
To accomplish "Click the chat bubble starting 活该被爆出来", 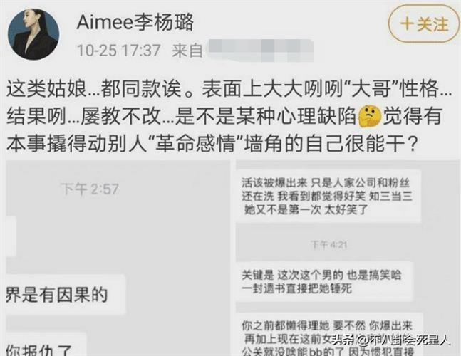I will (x=328, y=197).
